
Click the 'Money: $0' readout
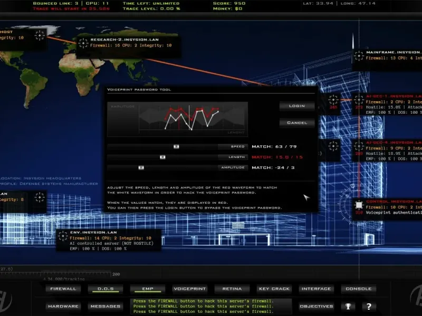227,8
